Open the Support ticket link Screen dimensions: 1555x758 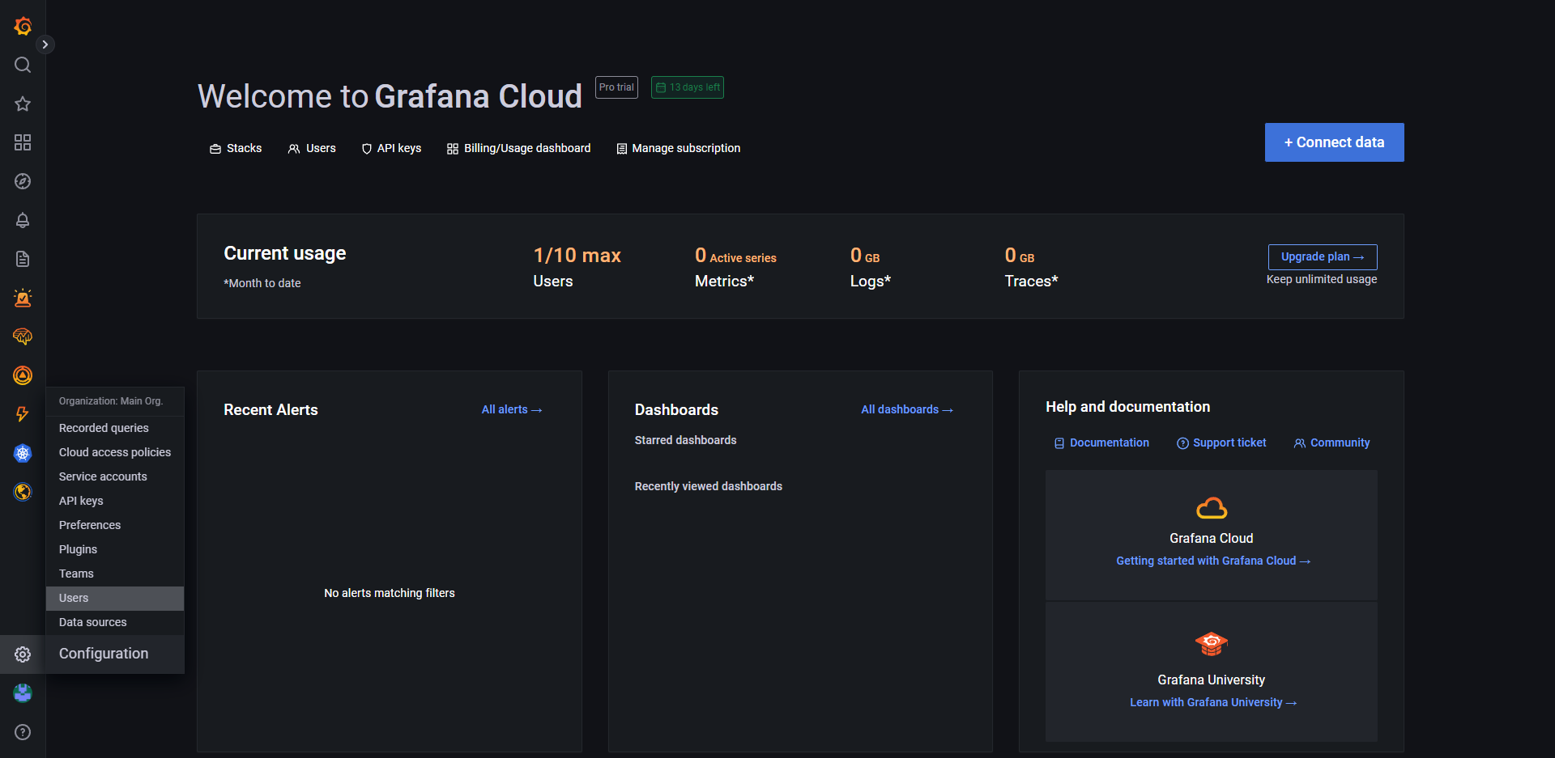(x=1221, y=443)
